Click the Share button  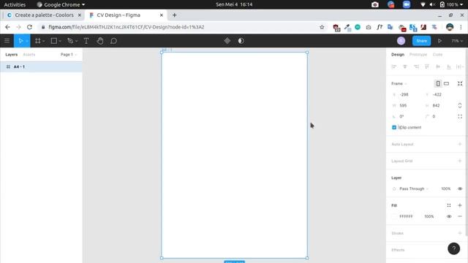pos(421,41)
